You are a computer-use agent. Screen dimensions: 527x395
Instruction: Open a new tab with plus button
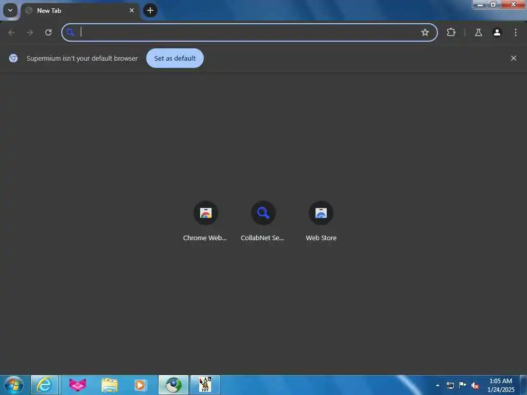point(150,10)
